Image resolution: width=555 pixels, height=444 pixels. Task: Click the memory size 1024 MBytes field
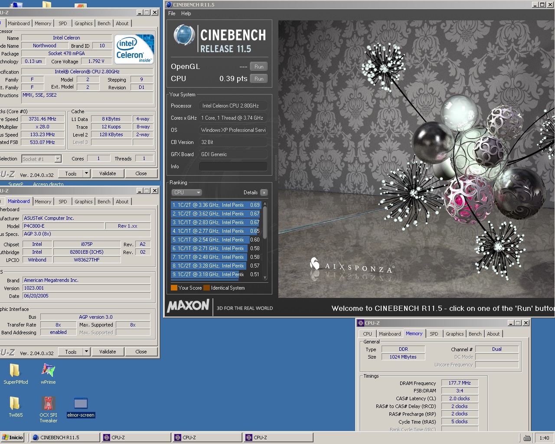pos(403,357)
